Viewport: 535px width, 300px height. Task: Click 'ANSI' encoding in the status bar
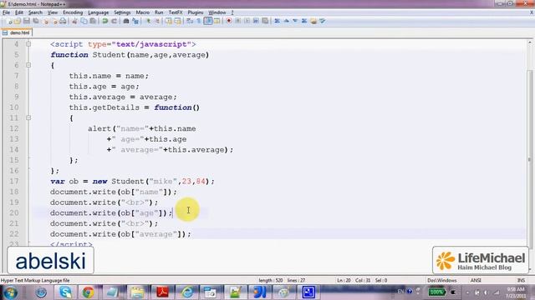coord(476,280)
